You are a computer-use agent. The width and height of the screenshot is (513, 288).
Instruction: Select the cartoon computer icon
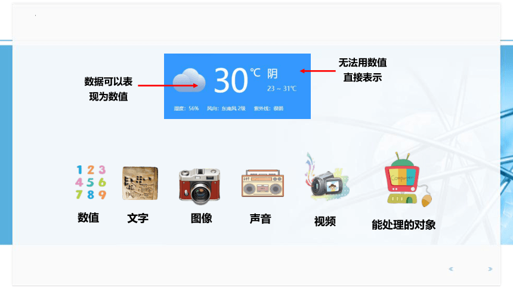pos(408,180)
